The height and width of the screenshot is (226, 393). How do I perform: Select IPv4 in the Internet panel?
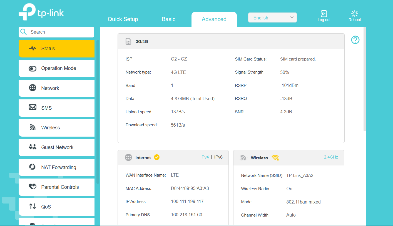204,157
